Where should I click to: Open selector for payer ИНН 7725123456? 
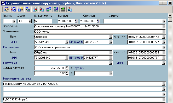coord(67,42)
